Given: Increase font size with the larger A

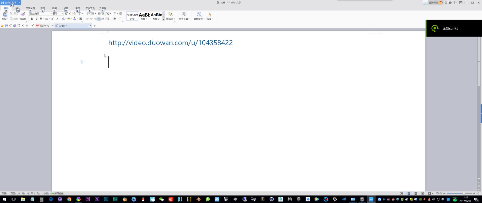Looking at the screenshot, I should (x=66, y=14).
